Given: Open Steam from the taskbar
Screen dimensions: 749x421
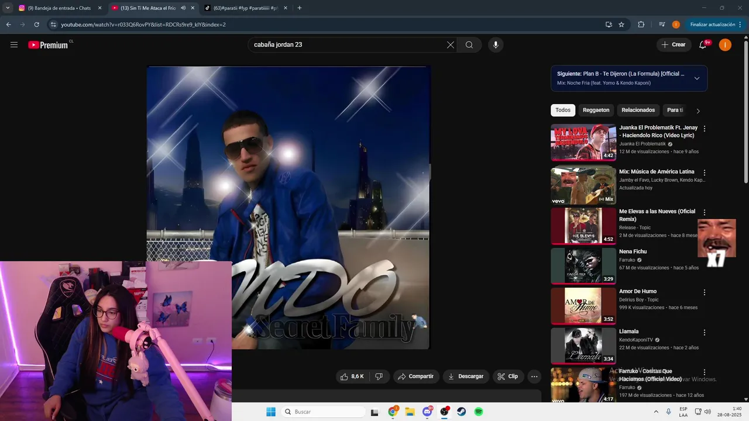Looking at the screenshot, I should 462,412.
